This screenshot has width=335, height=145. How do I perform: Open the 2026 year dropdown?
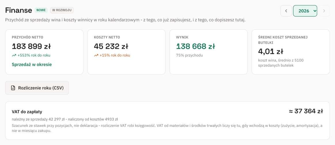click(x=305, y=11)
